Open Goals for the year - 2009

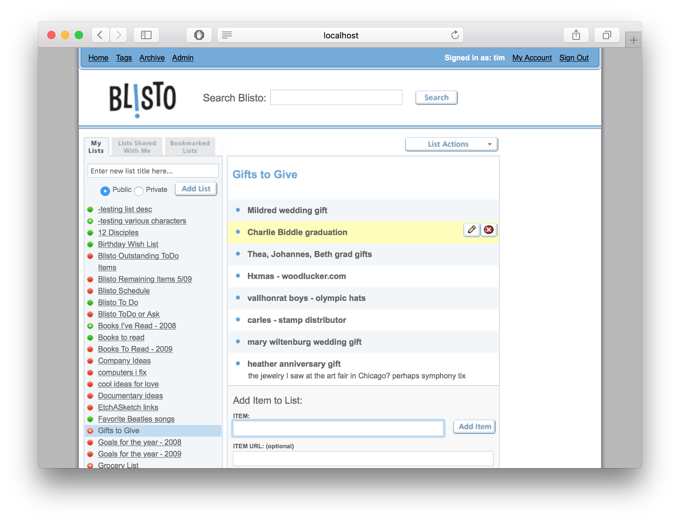pyautogui.click(x=140, y=454)
